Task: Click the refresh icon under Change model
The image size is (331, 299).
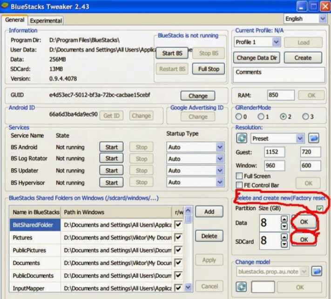Action: coord(242,287)
